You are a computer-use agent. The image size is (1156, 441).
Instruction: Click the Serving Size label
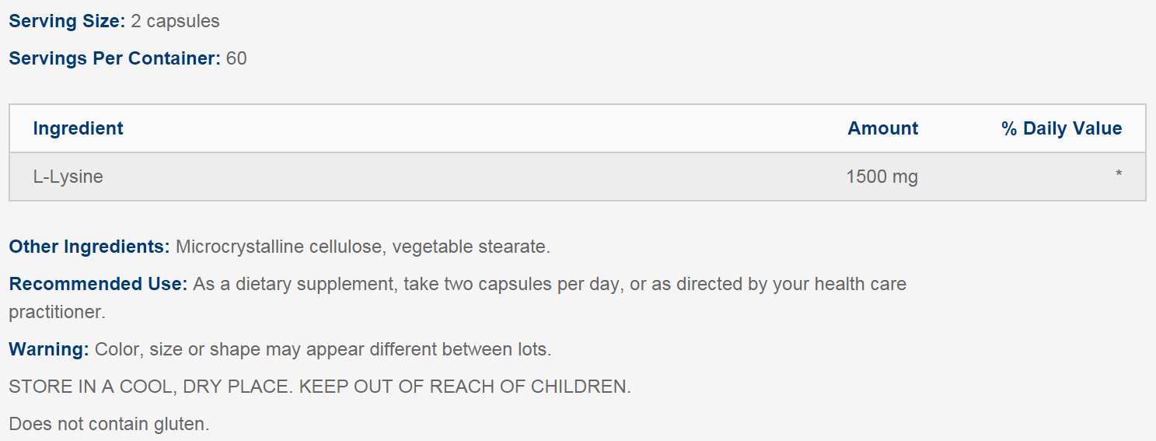pos(67,22)
